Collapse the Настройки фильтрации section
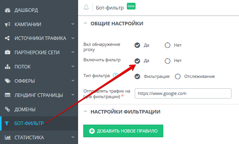The height and width of the screenshot is (144, 239). coord(85,112)
